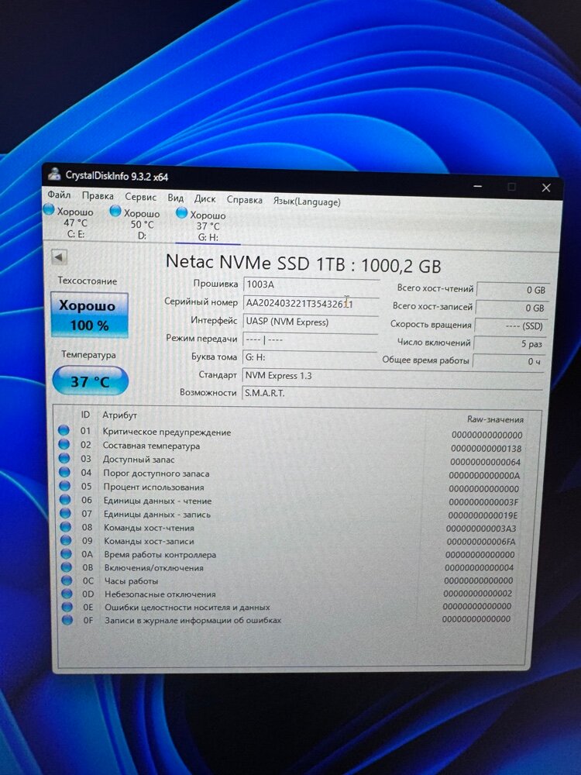Click the Всего хост-чтений value 0 GB

[x=512, y=290]
